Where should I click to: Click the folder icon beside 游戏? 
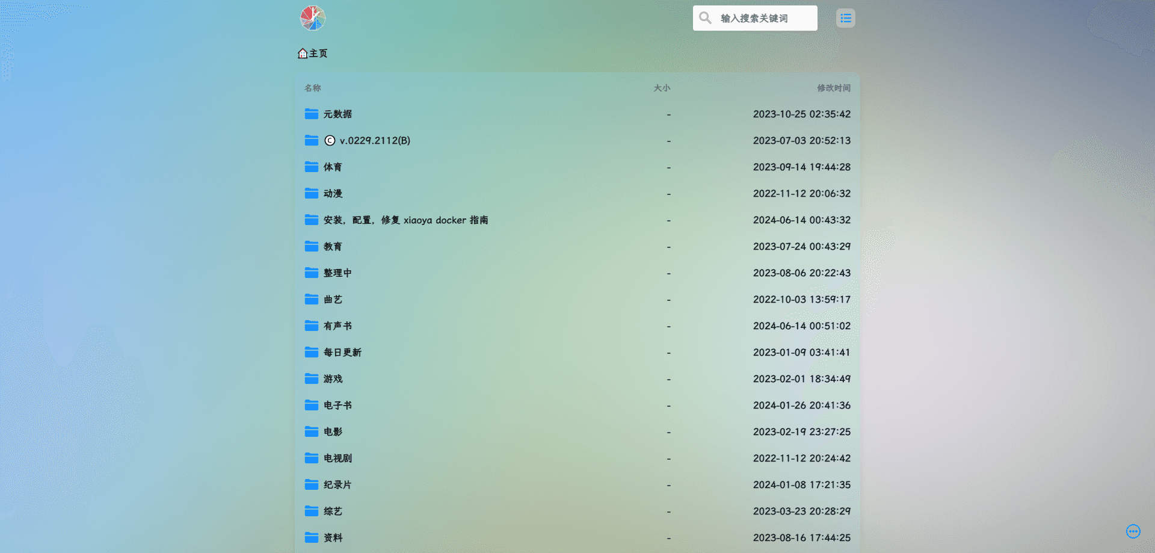[312, 378]
